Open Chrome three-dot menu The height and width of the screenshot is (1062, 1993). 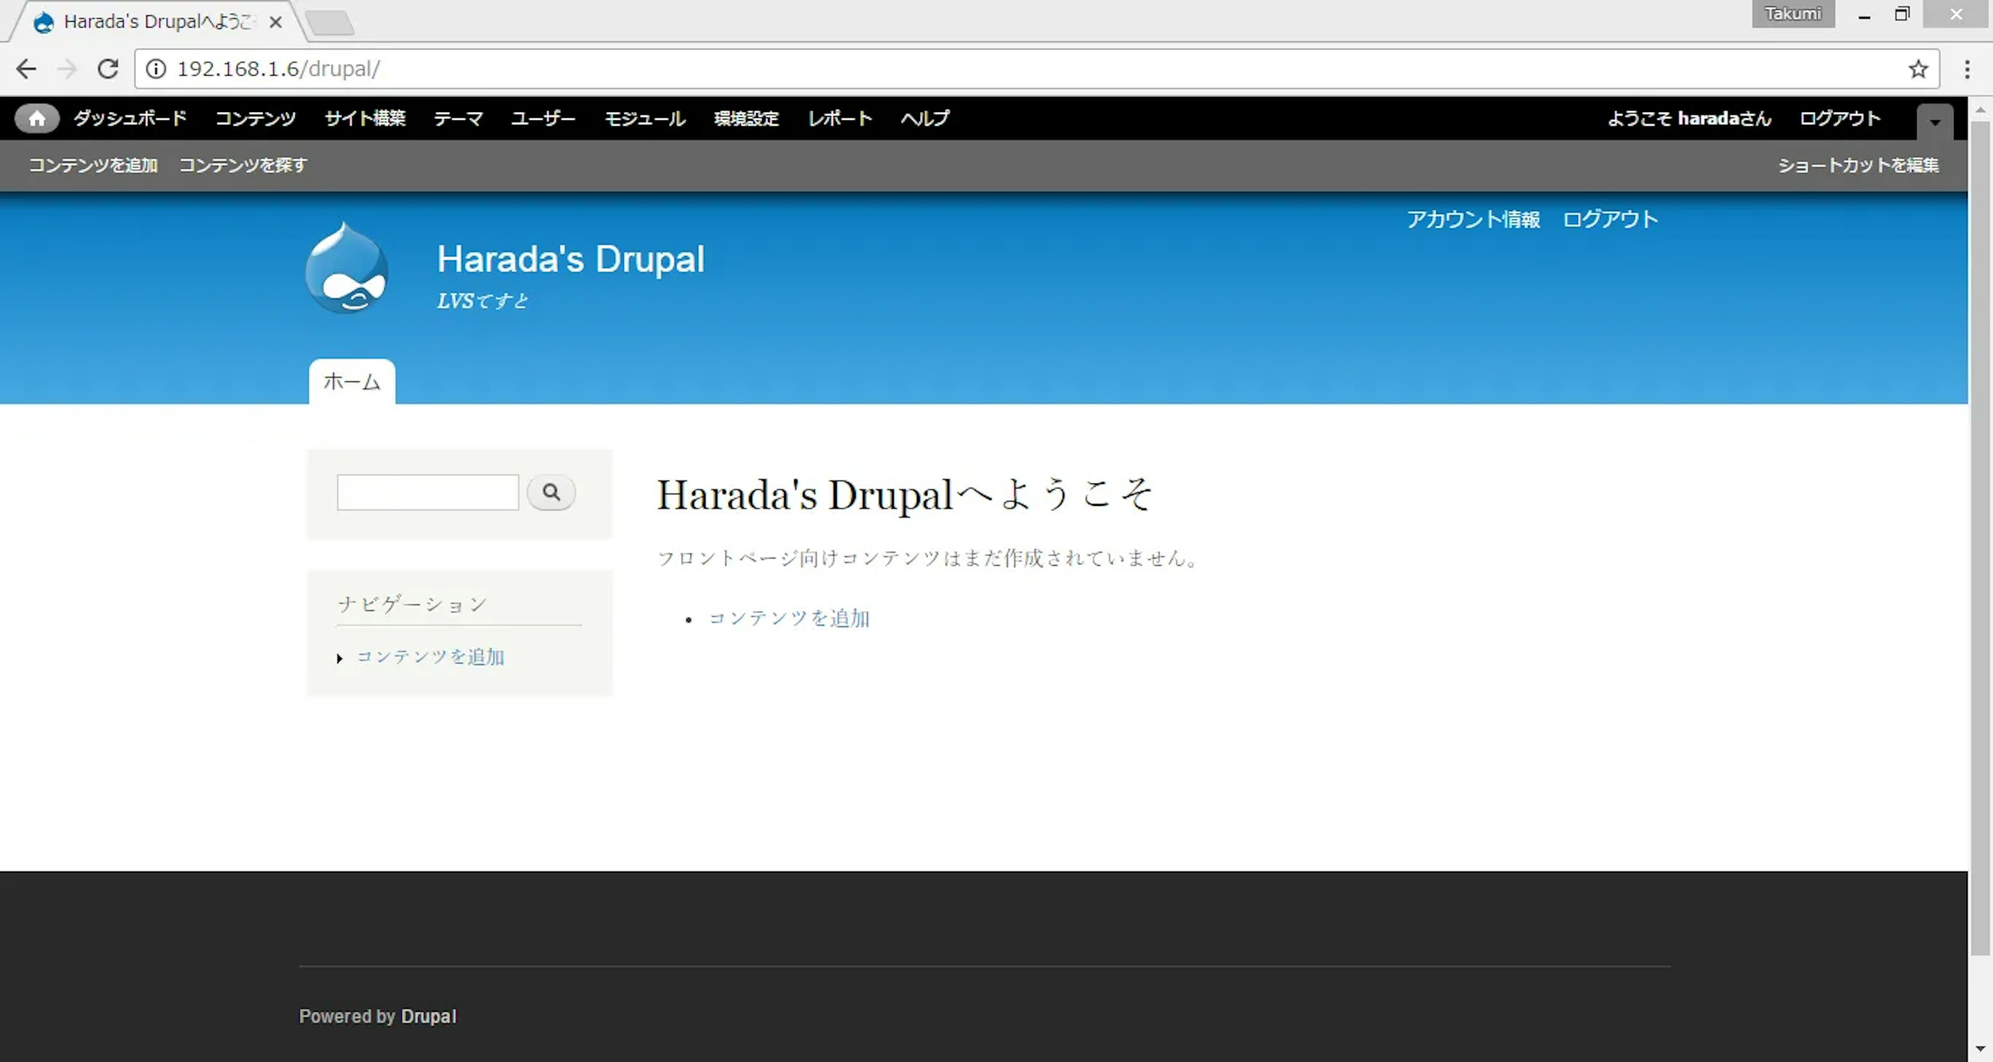click(1967, 69)
